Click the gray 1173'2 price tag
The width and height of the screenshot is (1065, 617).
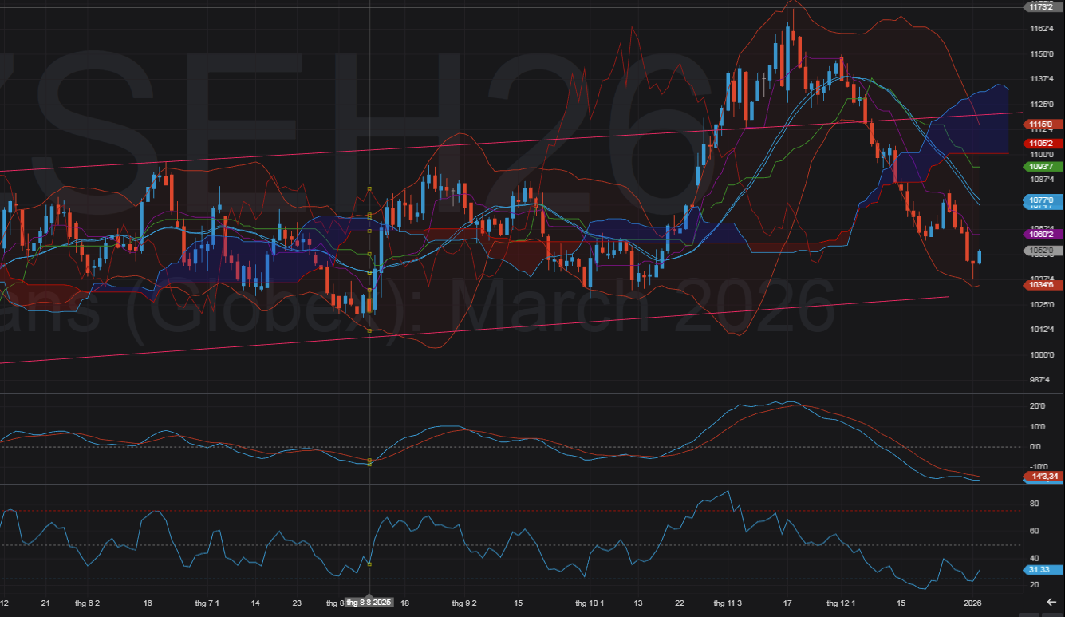(x=1042, y=6)
